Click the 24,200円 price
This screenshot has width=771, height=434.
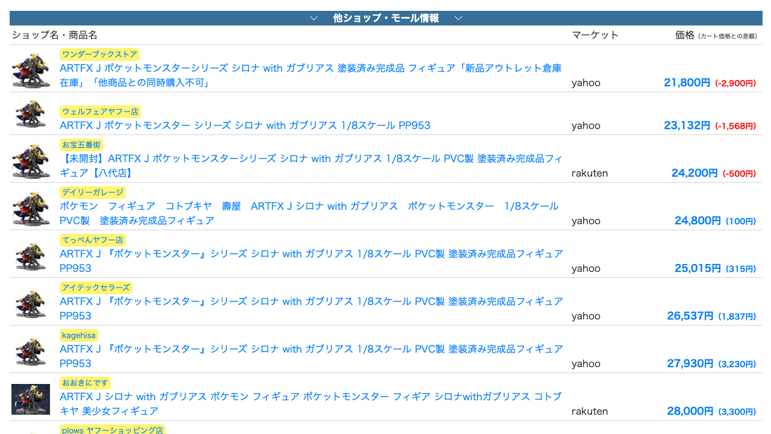[695, 173]
